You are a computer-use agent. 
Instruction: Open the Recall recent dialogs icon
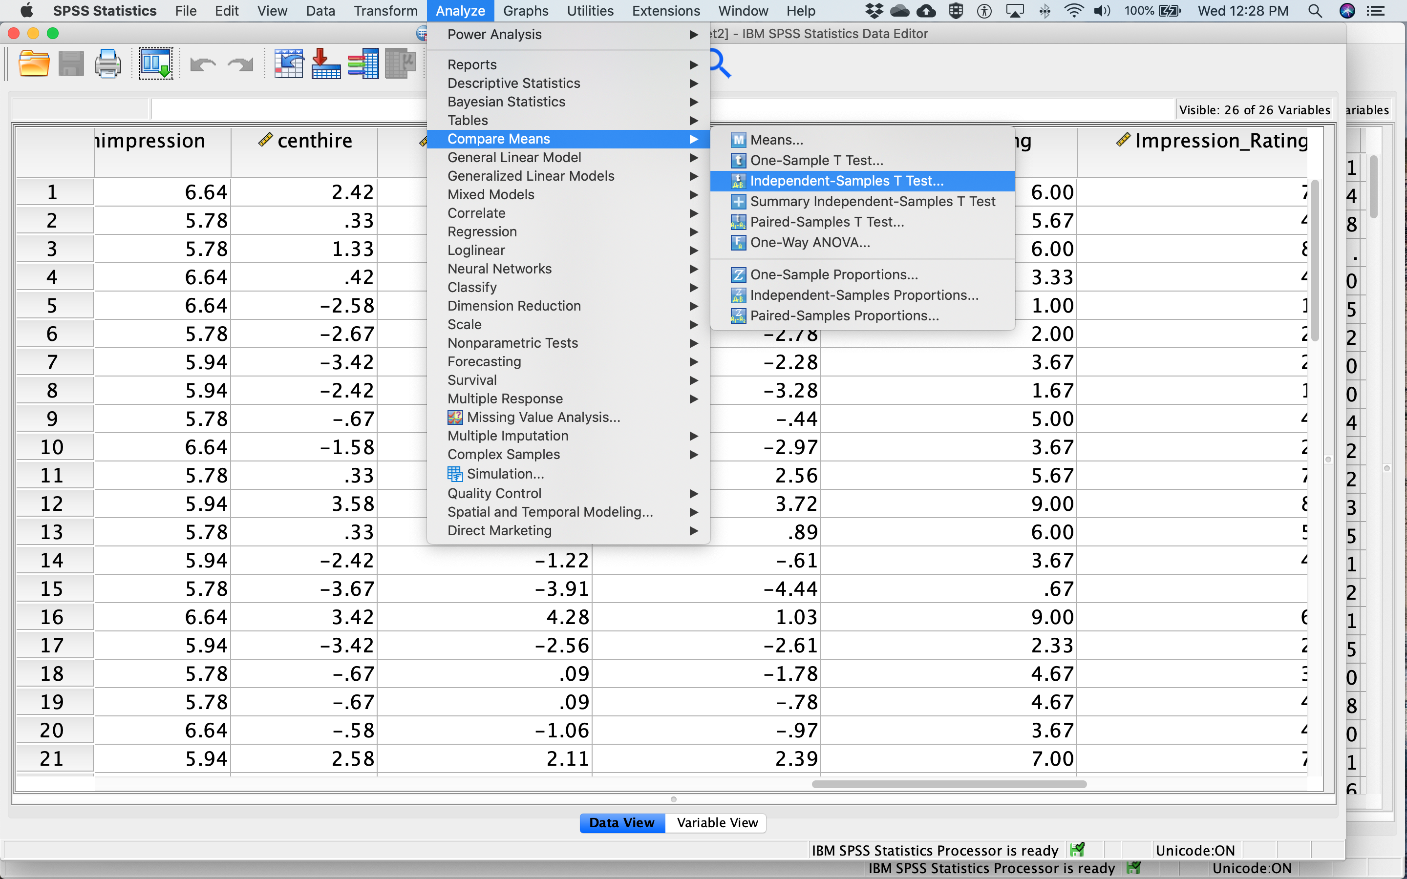click(x=156, y=63)
